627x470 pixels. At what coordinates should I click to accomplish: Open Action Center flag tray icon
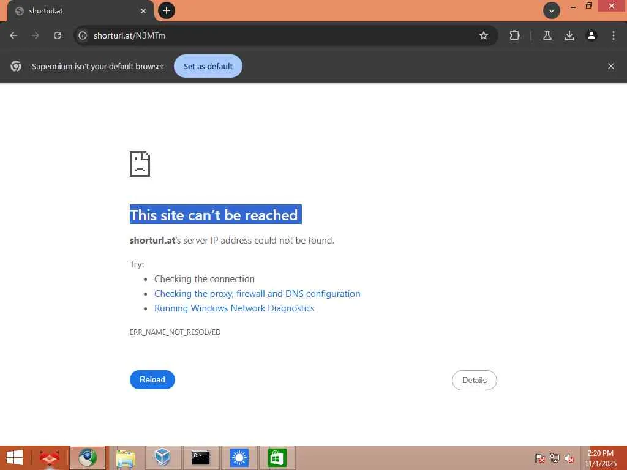tap(540, 458)
